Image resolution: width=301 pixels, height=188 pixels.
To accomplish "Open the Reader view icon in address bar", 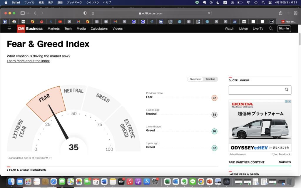I will click(x=93, y=13).
